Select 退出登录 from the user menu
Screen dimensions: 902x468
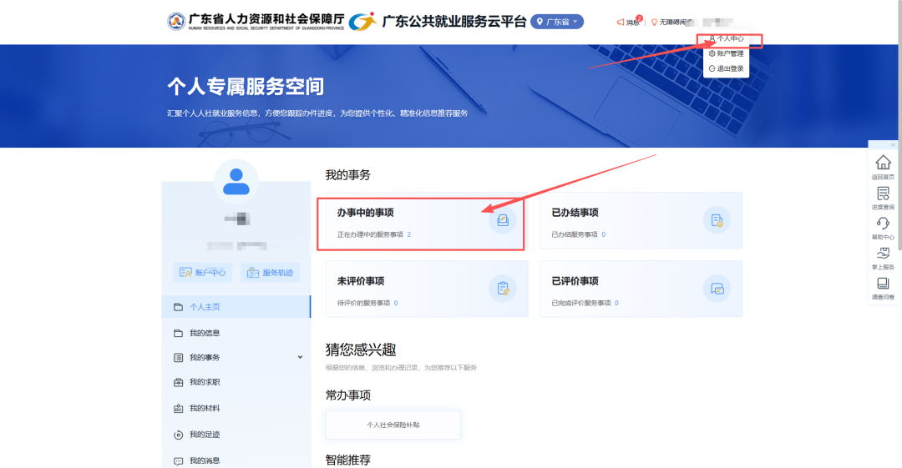(726, 68)
